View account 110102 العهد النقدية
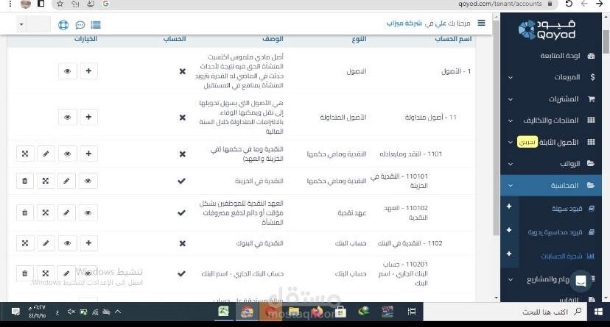610x327 pixels. (x=88, y=212)
